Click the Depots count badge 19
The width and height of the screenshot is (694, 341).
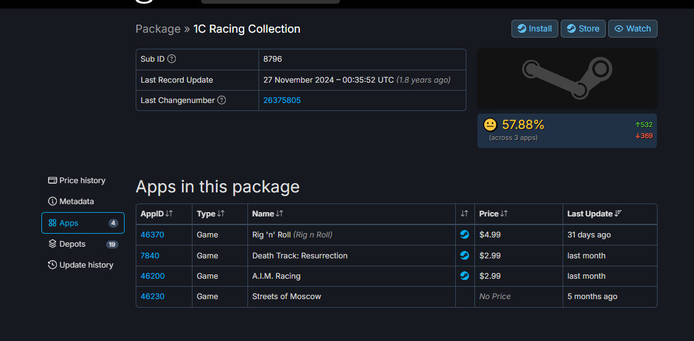[112, 245]
